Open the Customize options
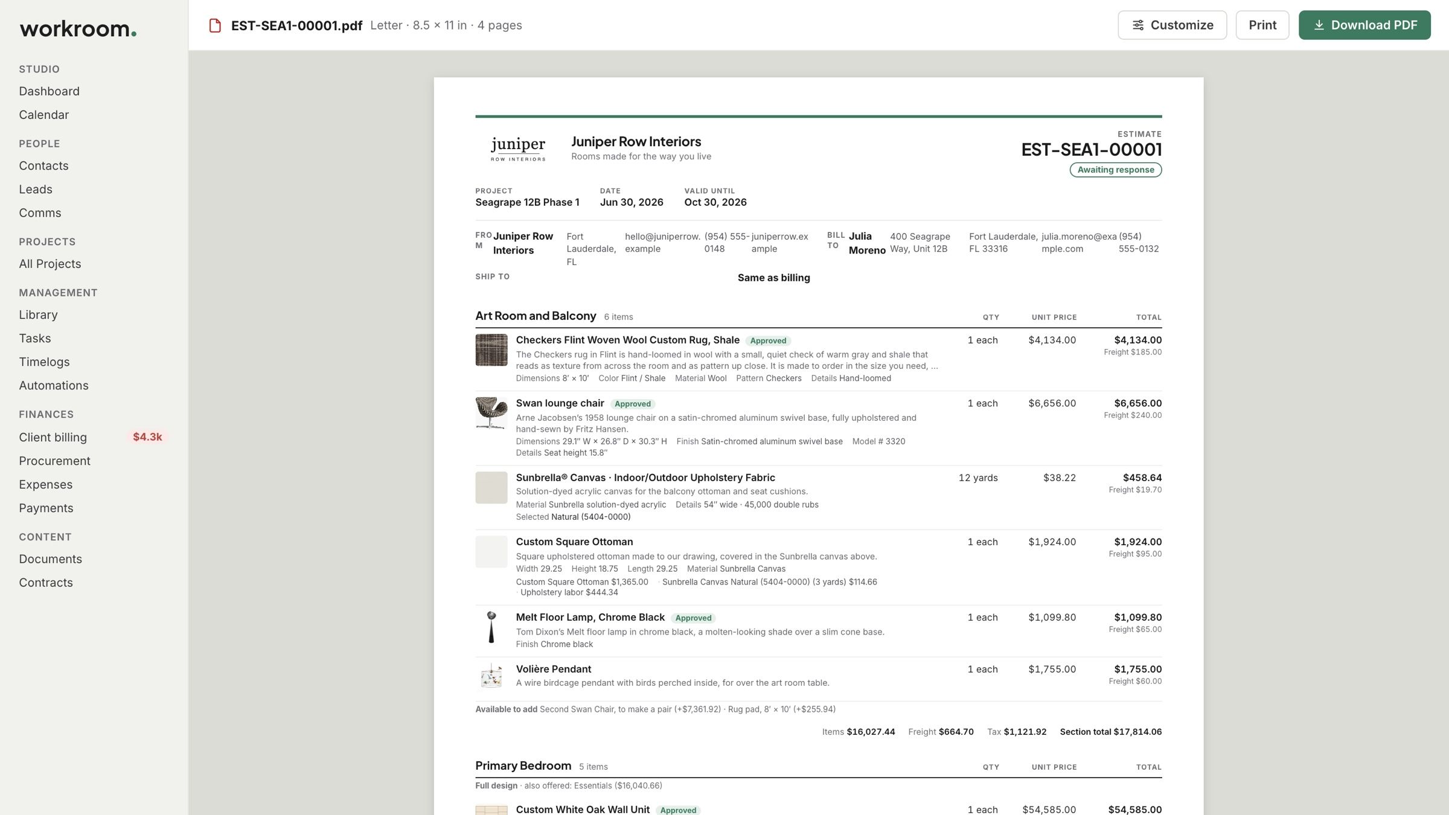The width and height of the screenshot is (1449, 815). (x=1172, y=25)
